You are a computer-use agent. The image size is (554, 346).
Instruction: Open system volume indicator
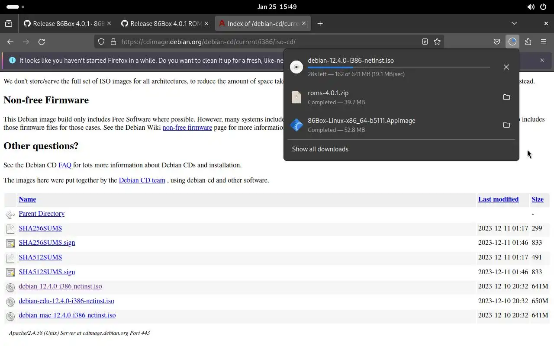[531, 7]
